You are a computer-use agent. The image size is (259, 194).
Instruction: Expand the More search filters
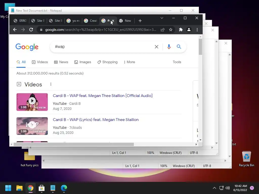point(129,62)
